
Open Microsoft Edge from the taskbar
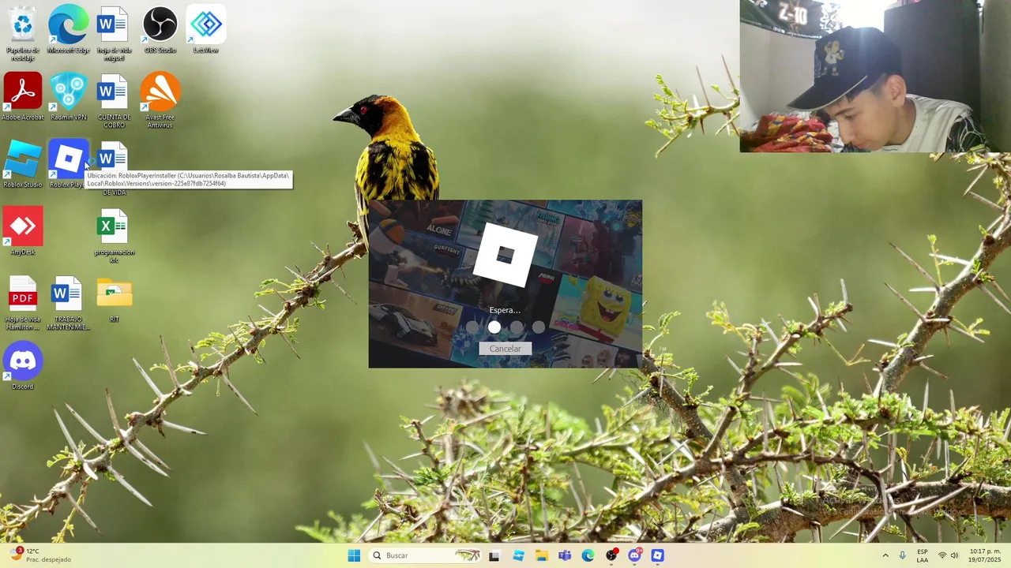coord(588,555)
